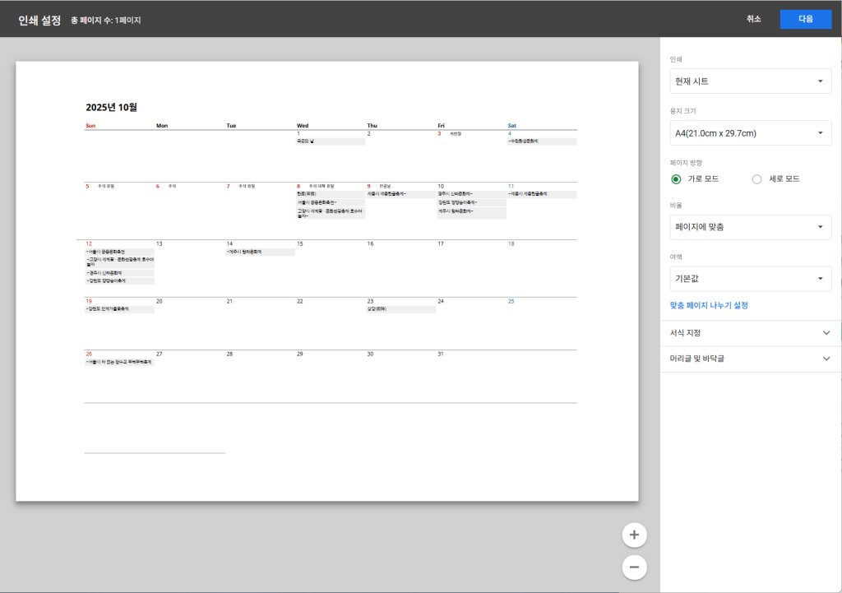Viewport: 842px width, 593px height.
Task: Select 세로 모드 portrait orientation
Action: click(757, 178)
